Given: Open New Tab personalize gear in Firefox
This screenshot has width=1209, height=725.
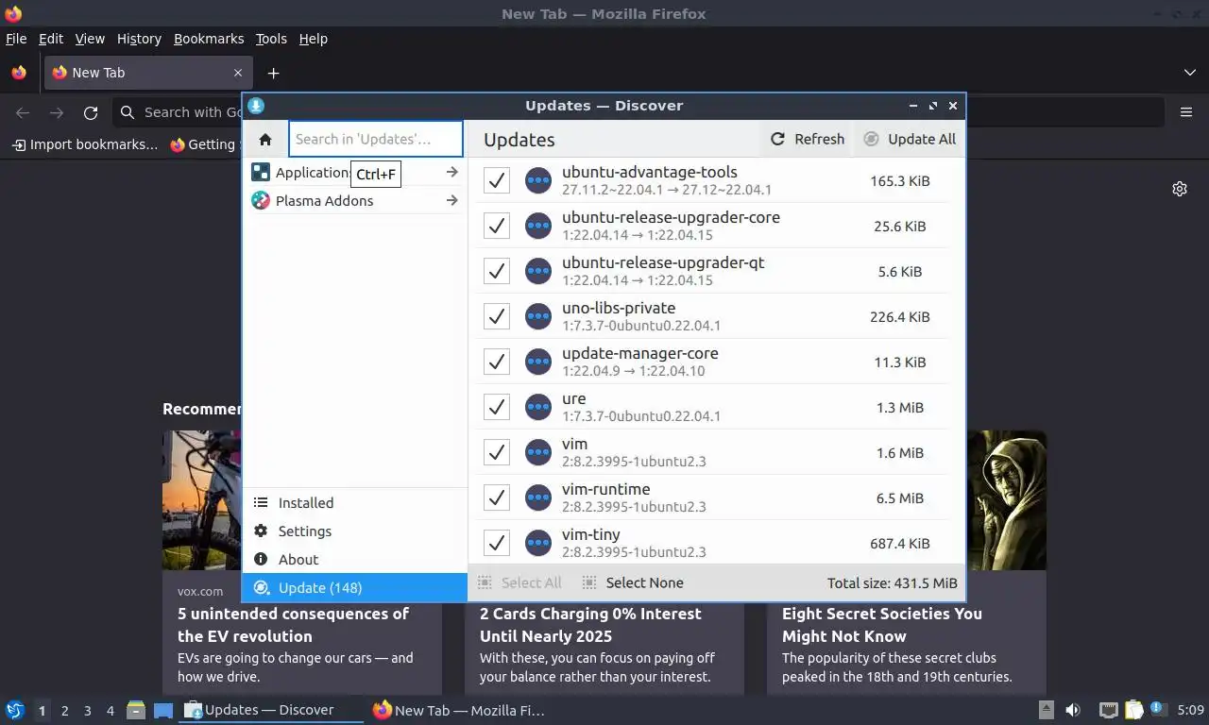Looking at the screenshot, I should 1180,189.
